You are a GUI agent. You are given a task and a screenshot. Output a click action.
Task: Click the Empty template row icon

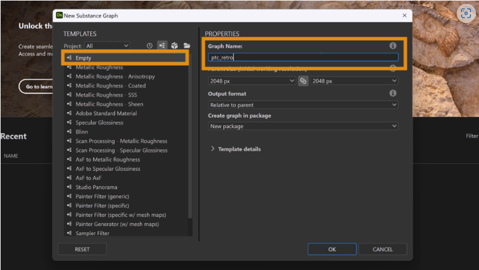pos(69,57)
